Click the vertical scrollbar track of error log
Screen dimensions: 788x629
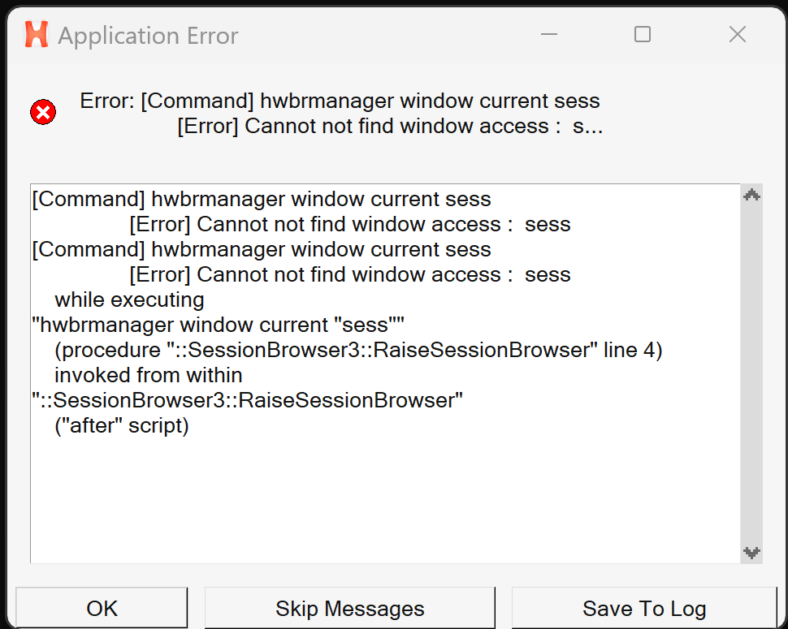tap(751, 374)
